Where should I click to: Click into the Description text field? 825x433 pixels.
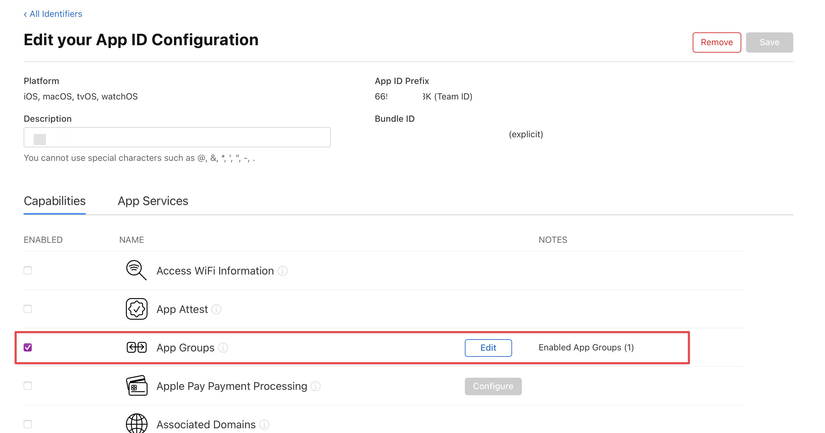(177, 137)
